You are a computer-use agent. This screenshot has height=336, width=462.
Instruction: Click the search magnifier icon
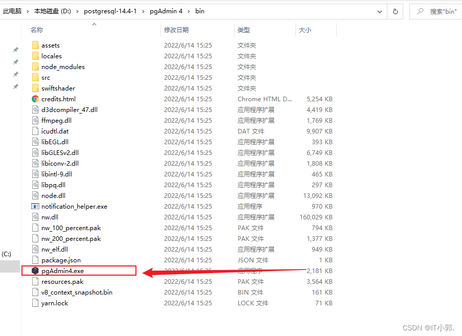420,11
